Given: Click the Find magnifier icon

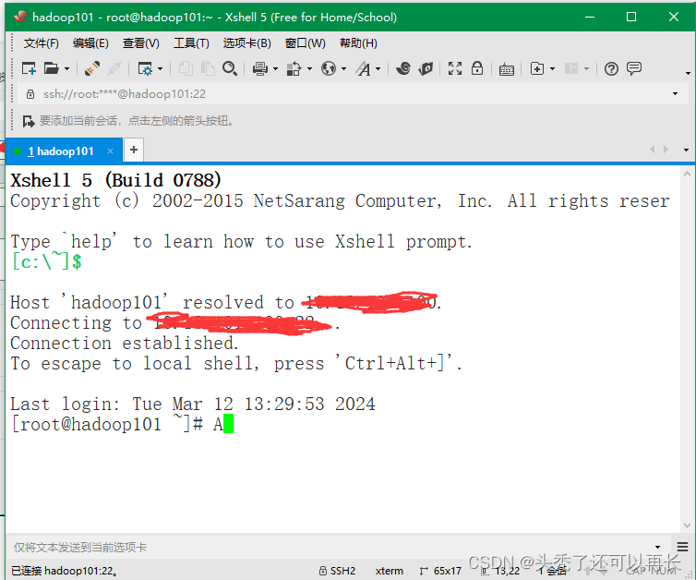Looking at the screenshot, I should tap(230, 69).
